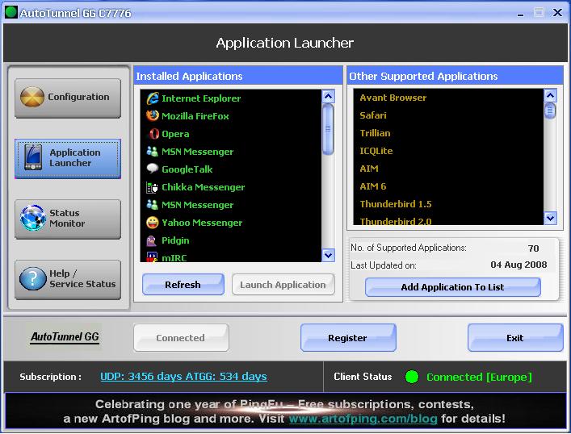
Task: Click the AutoTunnel GG logo link
Action: pyautogui.click(x=65, y=337)
